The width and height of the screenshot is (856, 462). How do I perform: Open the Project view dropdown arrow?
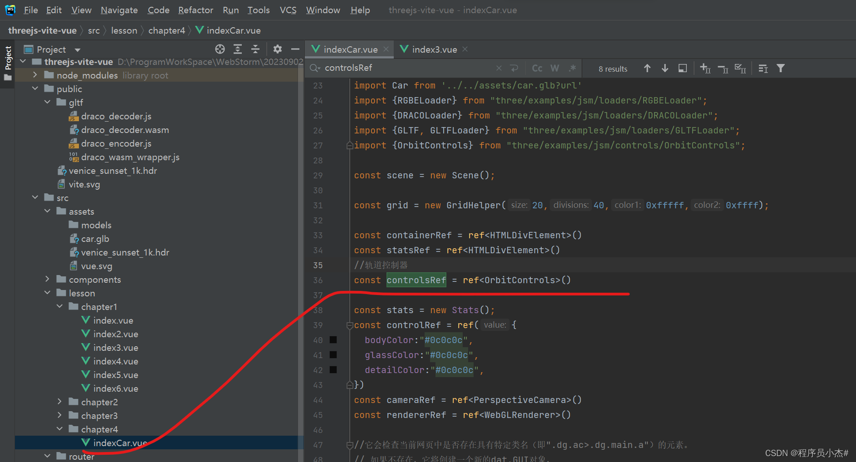click(x=78, y=49)
